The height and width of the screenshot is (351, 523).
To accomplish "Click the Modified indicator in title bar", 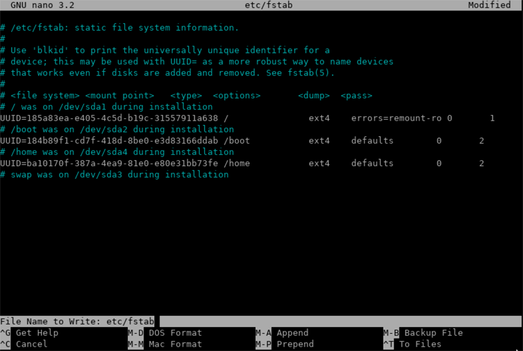I will coord(489,5).
